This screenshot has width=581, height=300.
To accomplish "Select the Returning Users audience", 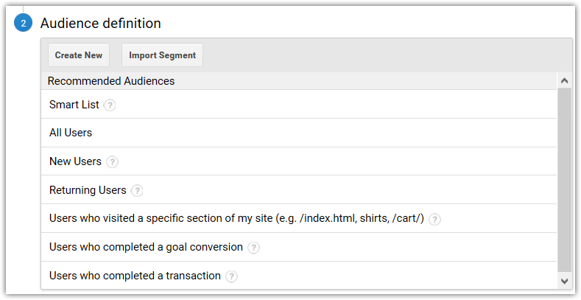I will (299, 190).
